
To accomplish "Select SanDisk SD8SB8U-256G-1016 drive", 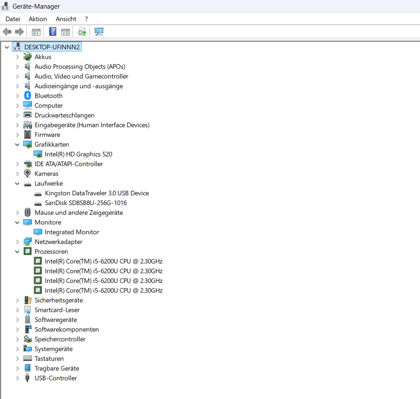I will coord(86,203).
